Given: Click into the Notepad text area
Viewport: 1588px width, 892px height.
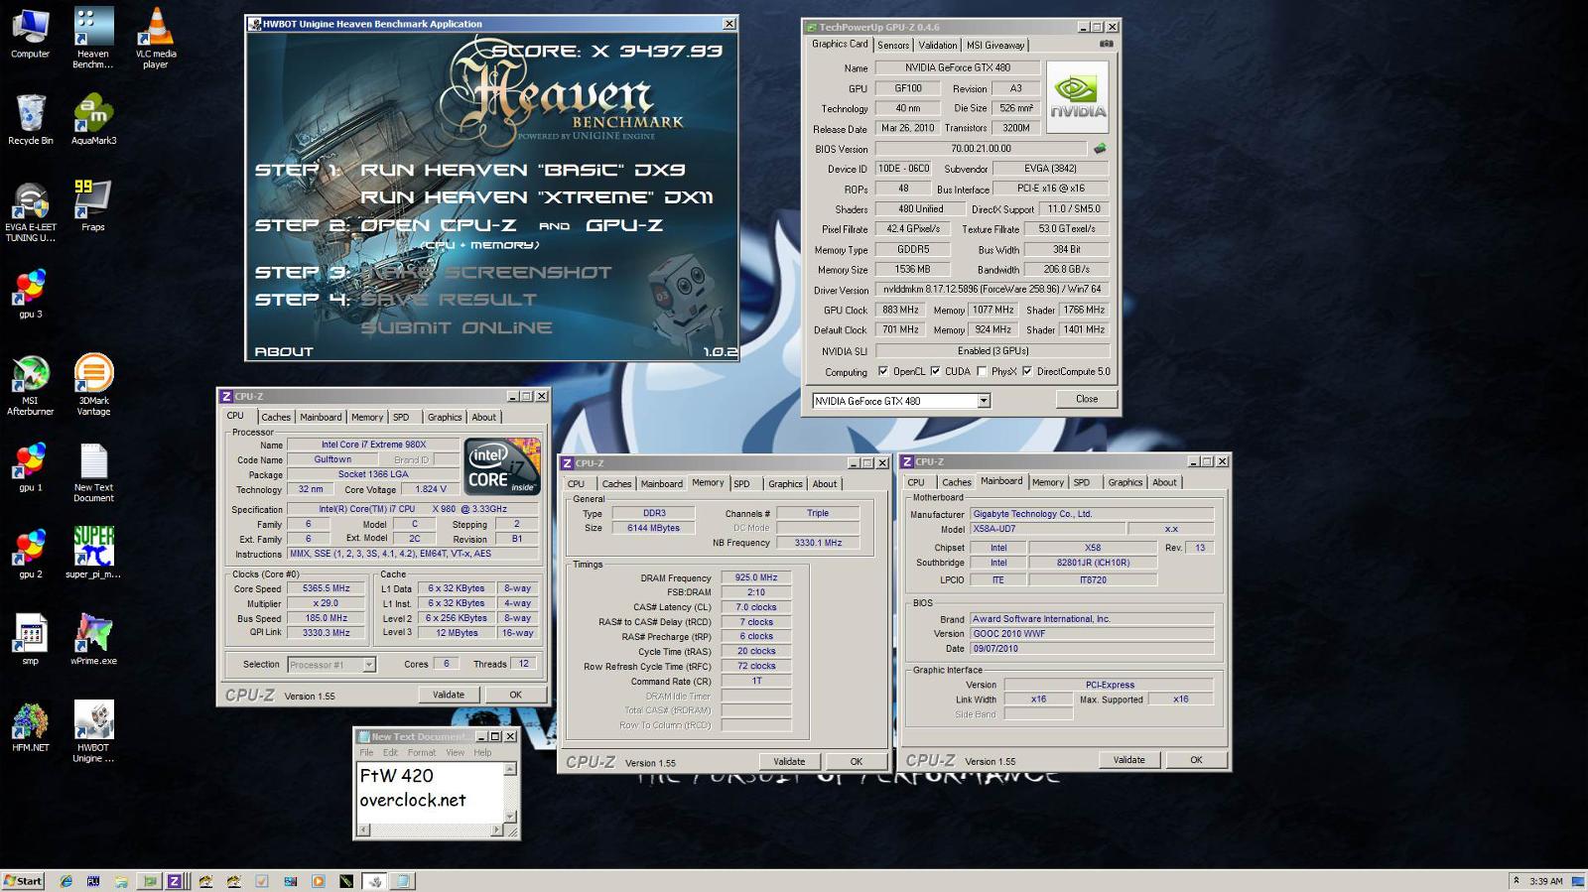Looking at the screenshot, I should coord(430,792).
